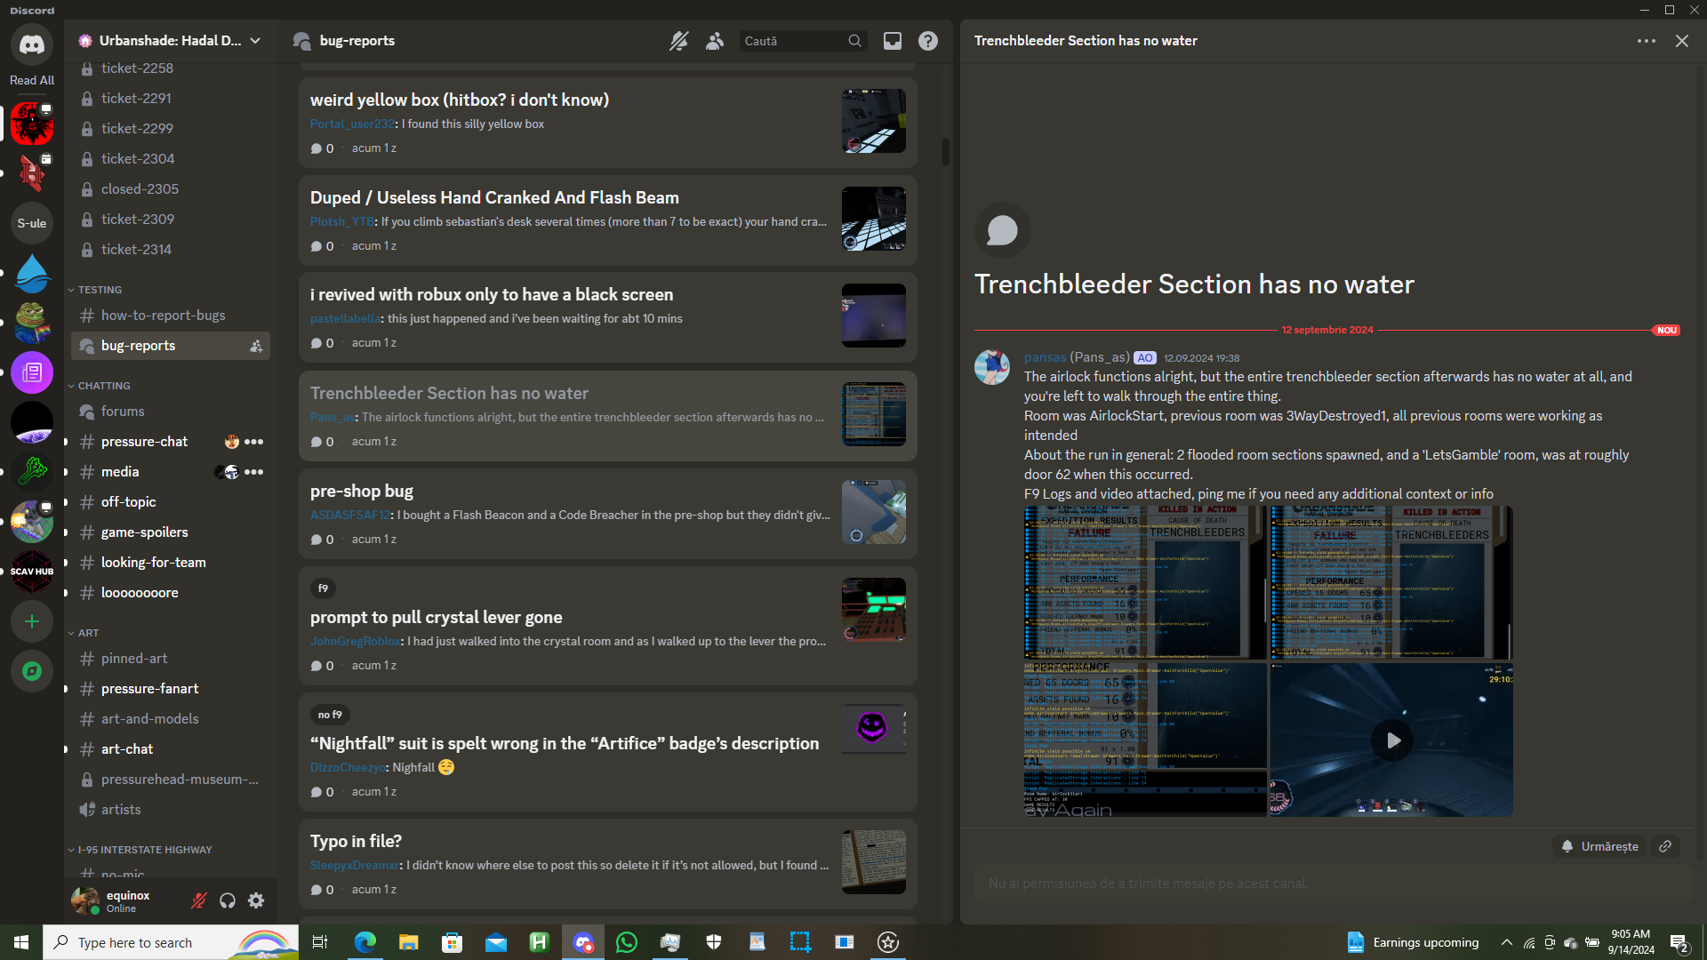Click the notification settings bell-slash icon
The height and width of the screenshot is (960, 1707).
[x=679, y=41]
